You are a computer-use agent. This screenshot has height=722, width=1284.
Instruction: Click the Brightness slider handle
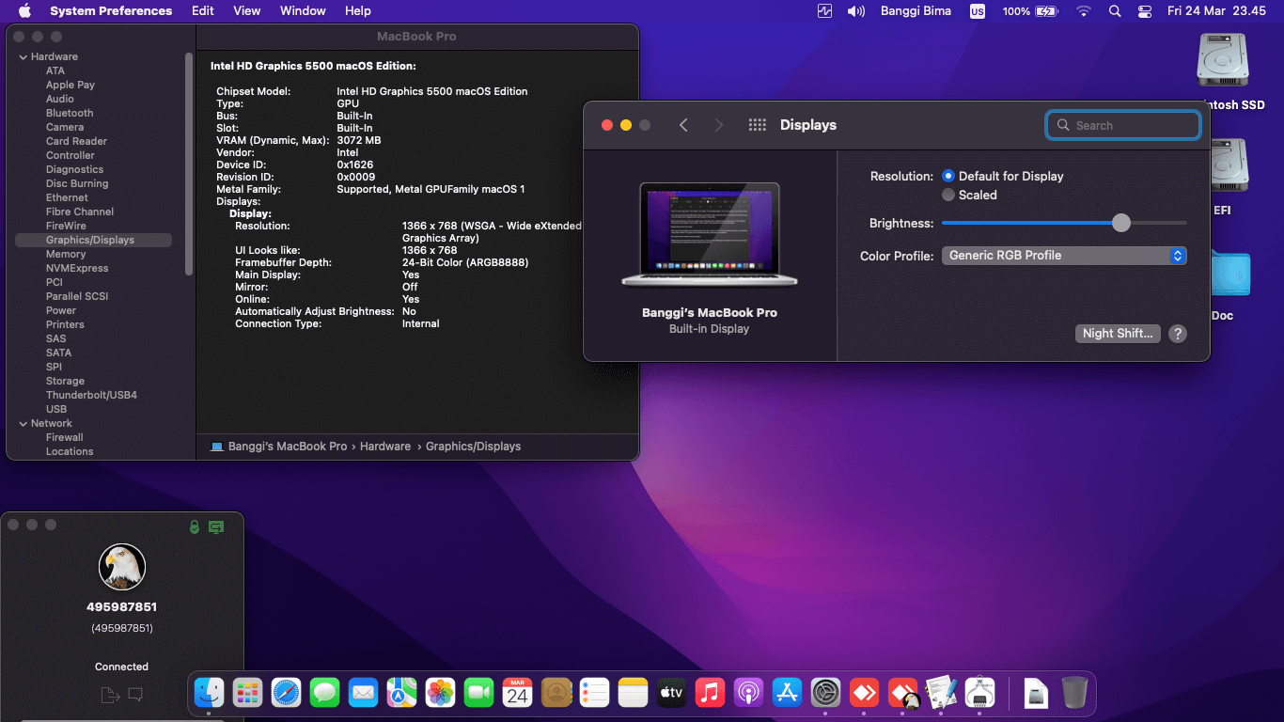[1120, 223]
